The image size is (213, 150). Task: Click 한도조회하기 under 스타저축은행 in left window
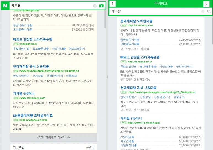(77, 49)
